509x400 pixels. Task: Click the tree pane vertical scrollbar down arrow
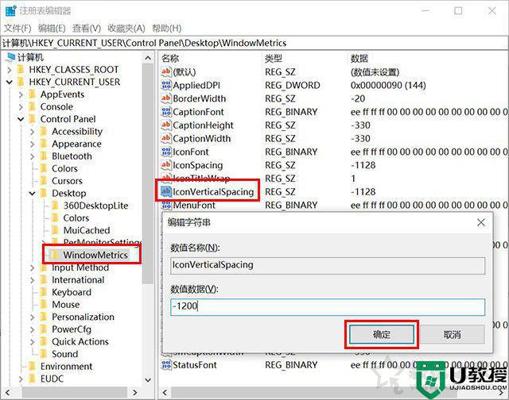pos(148,379)
